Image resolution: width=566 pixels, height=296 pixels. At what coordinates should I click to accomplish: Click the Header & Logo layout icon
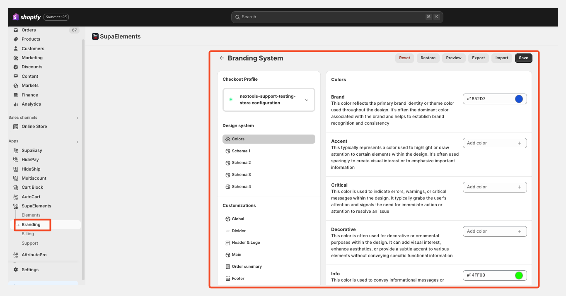coord(228,243)
